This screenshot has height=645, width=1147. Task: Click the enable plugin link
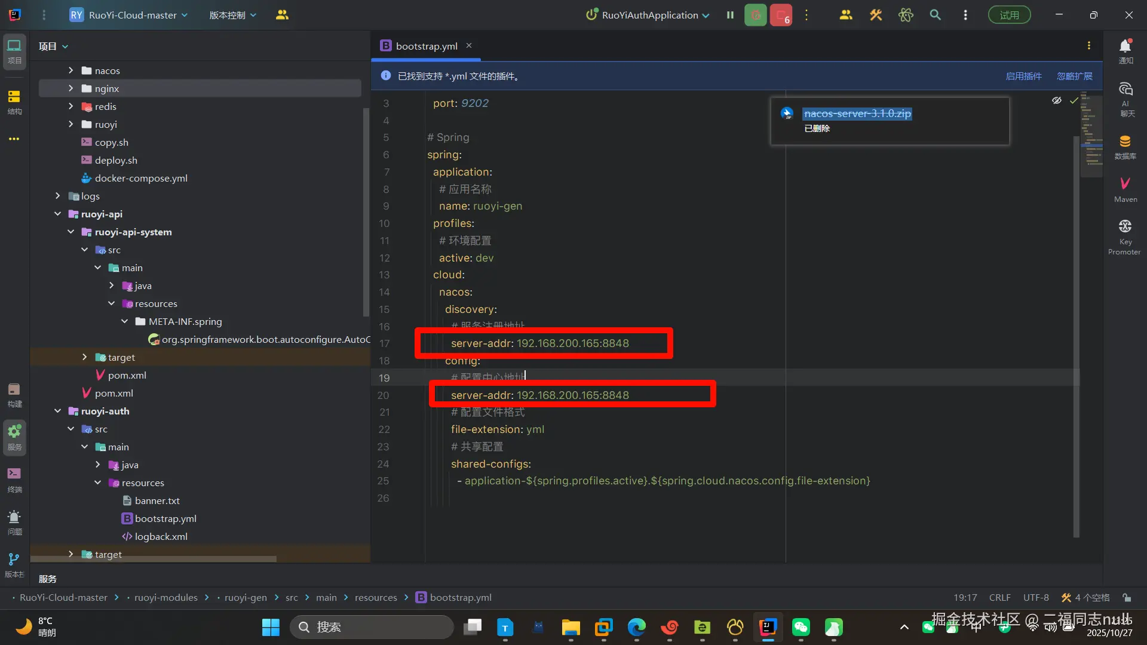1023,76
